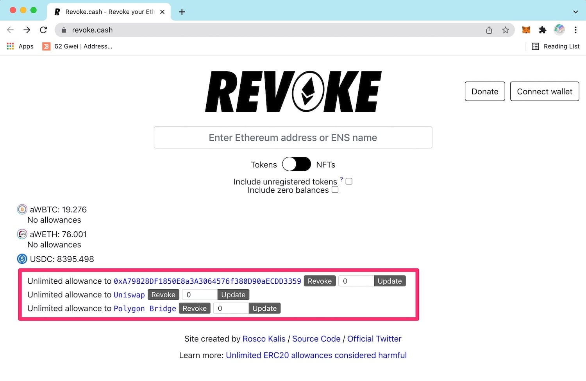Click the Donate button
The height and width of the screenshot is (381, 586).
(x=485, y=91)
